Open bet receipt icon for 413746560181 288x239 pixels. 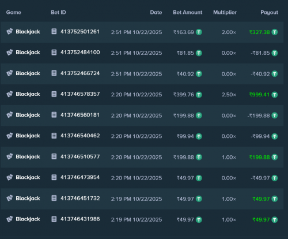click(x=54, y=115)
